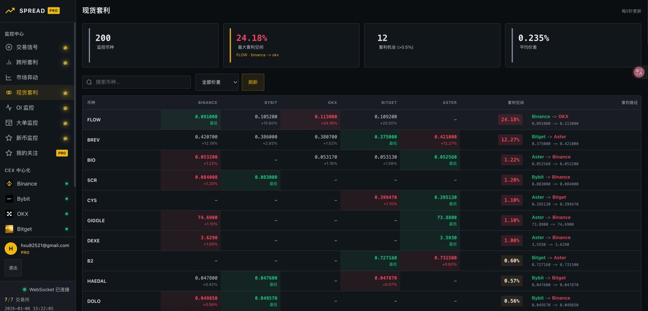Click the crown icon beside 交易信号
Viewport: 648px width, 311px height.
click(x=65, y=48)
